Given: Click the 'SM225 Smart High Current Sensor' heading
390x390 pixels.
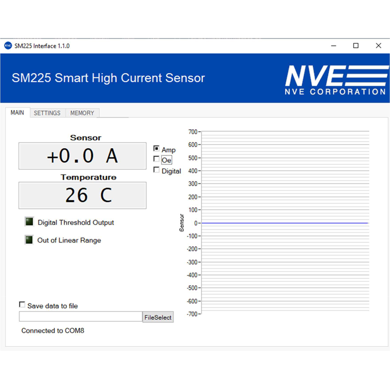Looking at the screenshot, I should pyautogui.click(x=108, y=78).
